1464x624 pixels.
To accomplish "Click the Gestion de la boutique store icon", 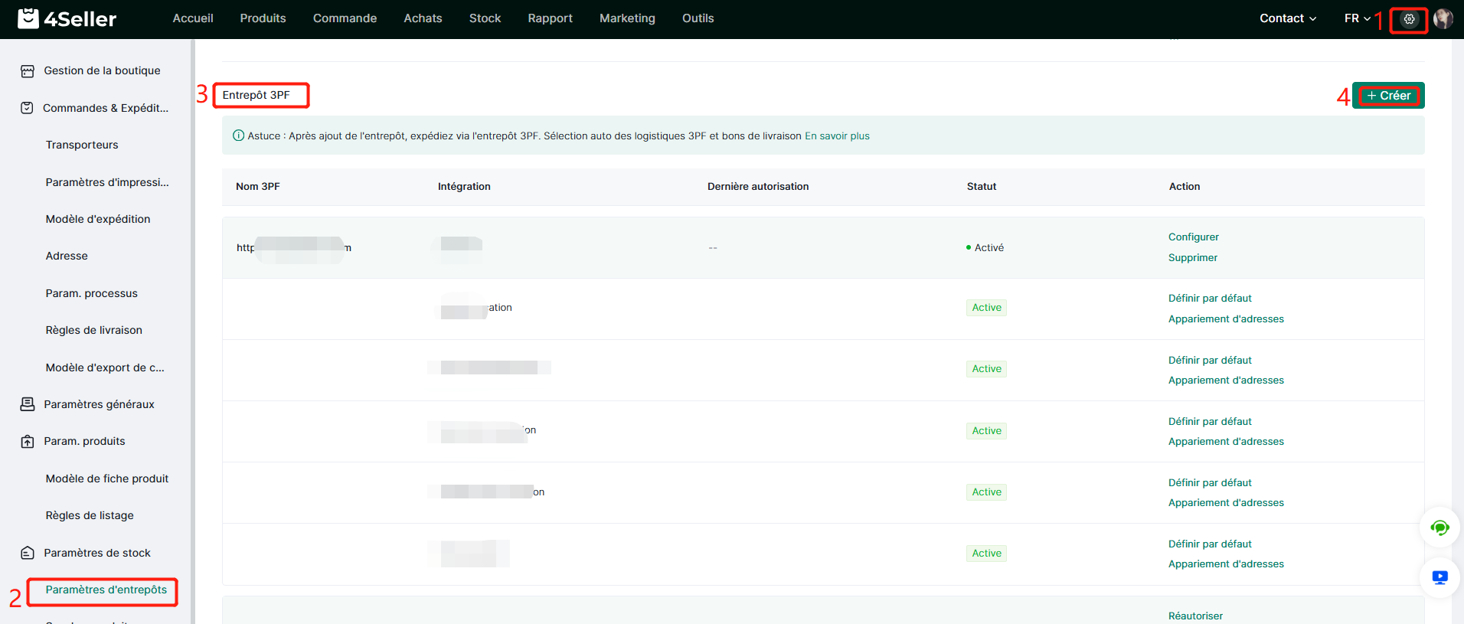I will [28, 71].
